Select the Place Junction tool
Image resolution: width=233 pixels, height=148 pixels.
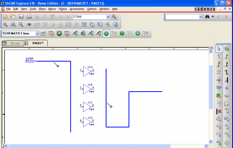coord(219,80)
